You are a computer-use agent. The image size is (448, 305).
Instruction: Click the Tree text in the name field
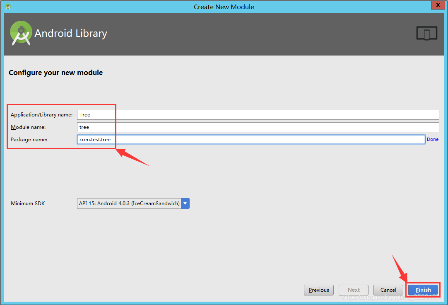click(x=84, y=115)
